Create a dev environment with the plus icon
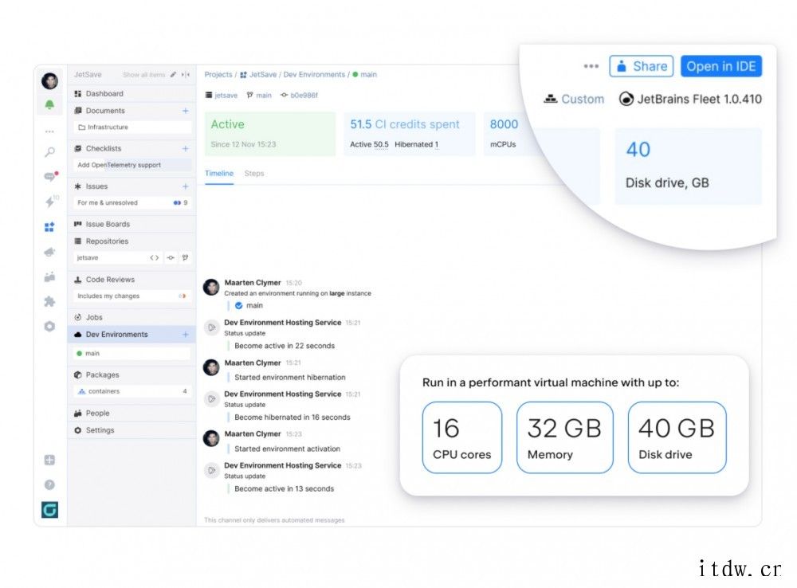Image resolution: width=797 pixels, height=588 pixels. 186,335
